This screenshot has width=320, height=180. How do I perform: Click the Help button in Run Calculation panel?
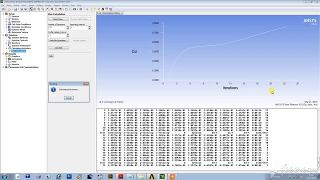tap(51, 56)
